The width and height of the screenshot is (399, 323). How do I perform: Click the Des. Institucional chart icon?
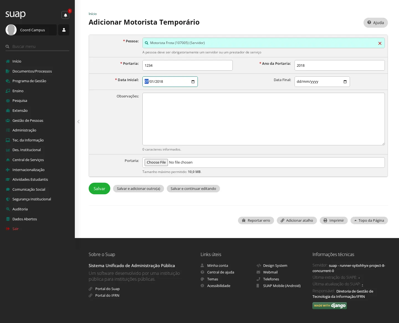pyautogui.click(x=8, y=150)
